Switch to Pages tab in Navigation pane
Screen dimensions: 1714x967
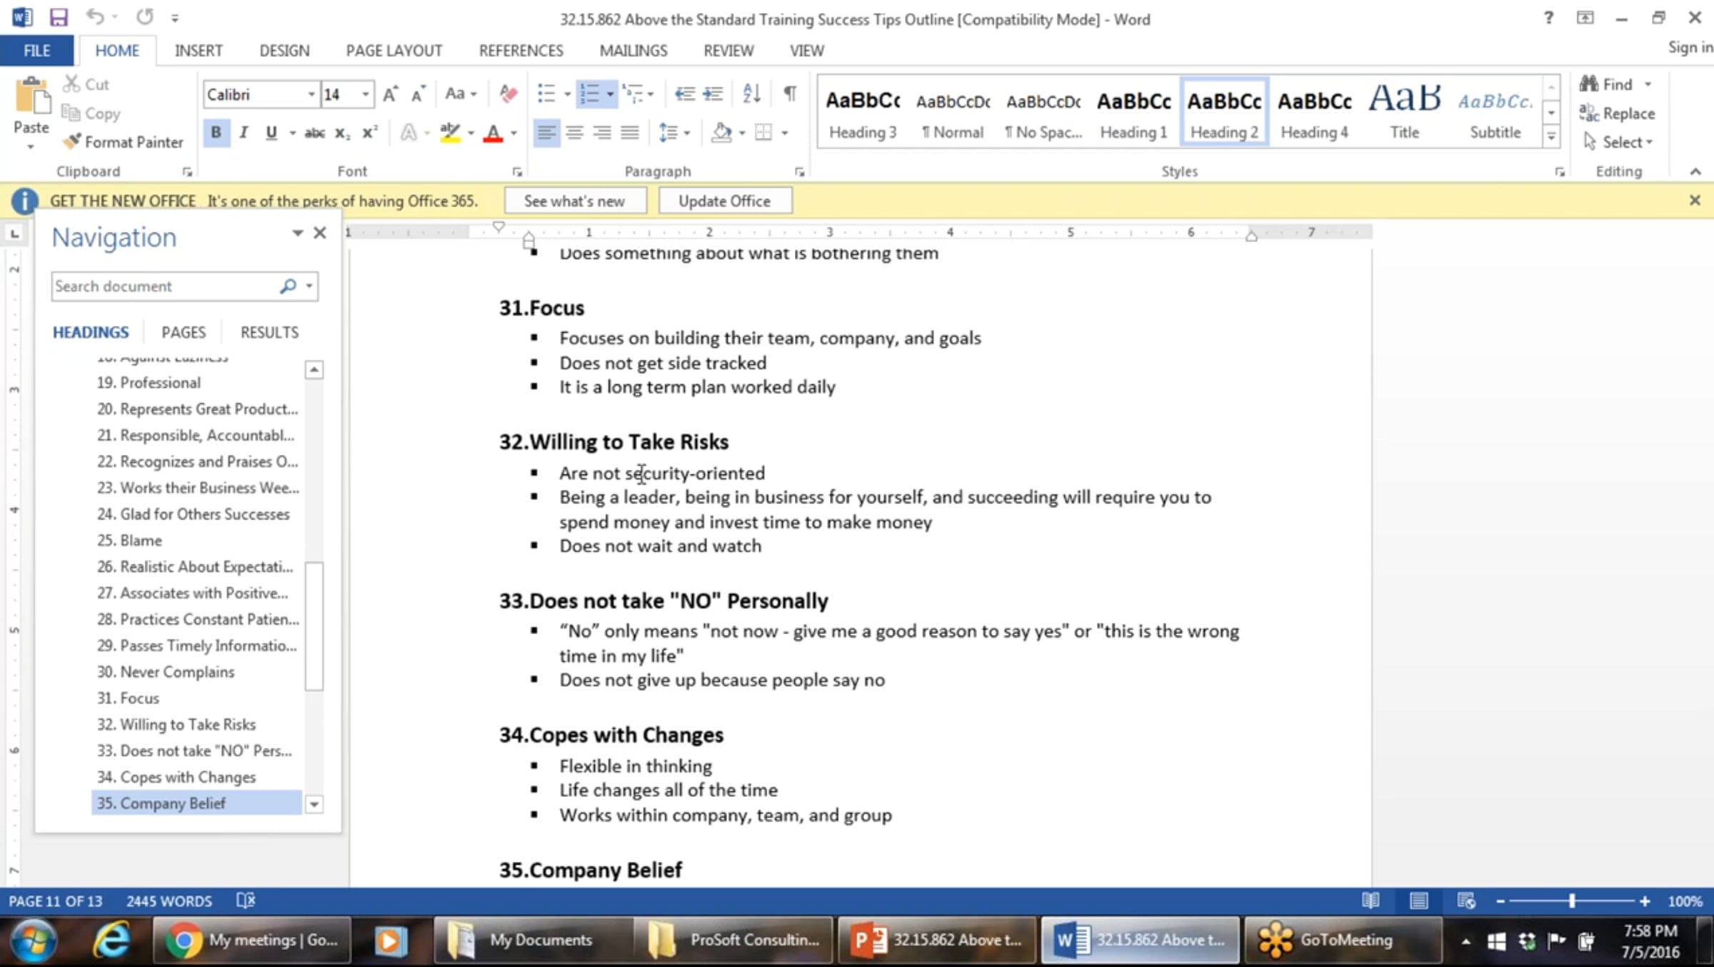184,332
